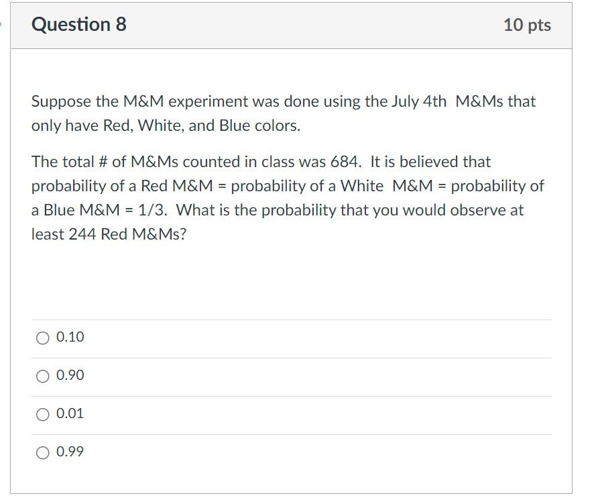Click the first paragraph of the question
The width and height of the screenshot is (602, 502).
[x=282, y=113]
